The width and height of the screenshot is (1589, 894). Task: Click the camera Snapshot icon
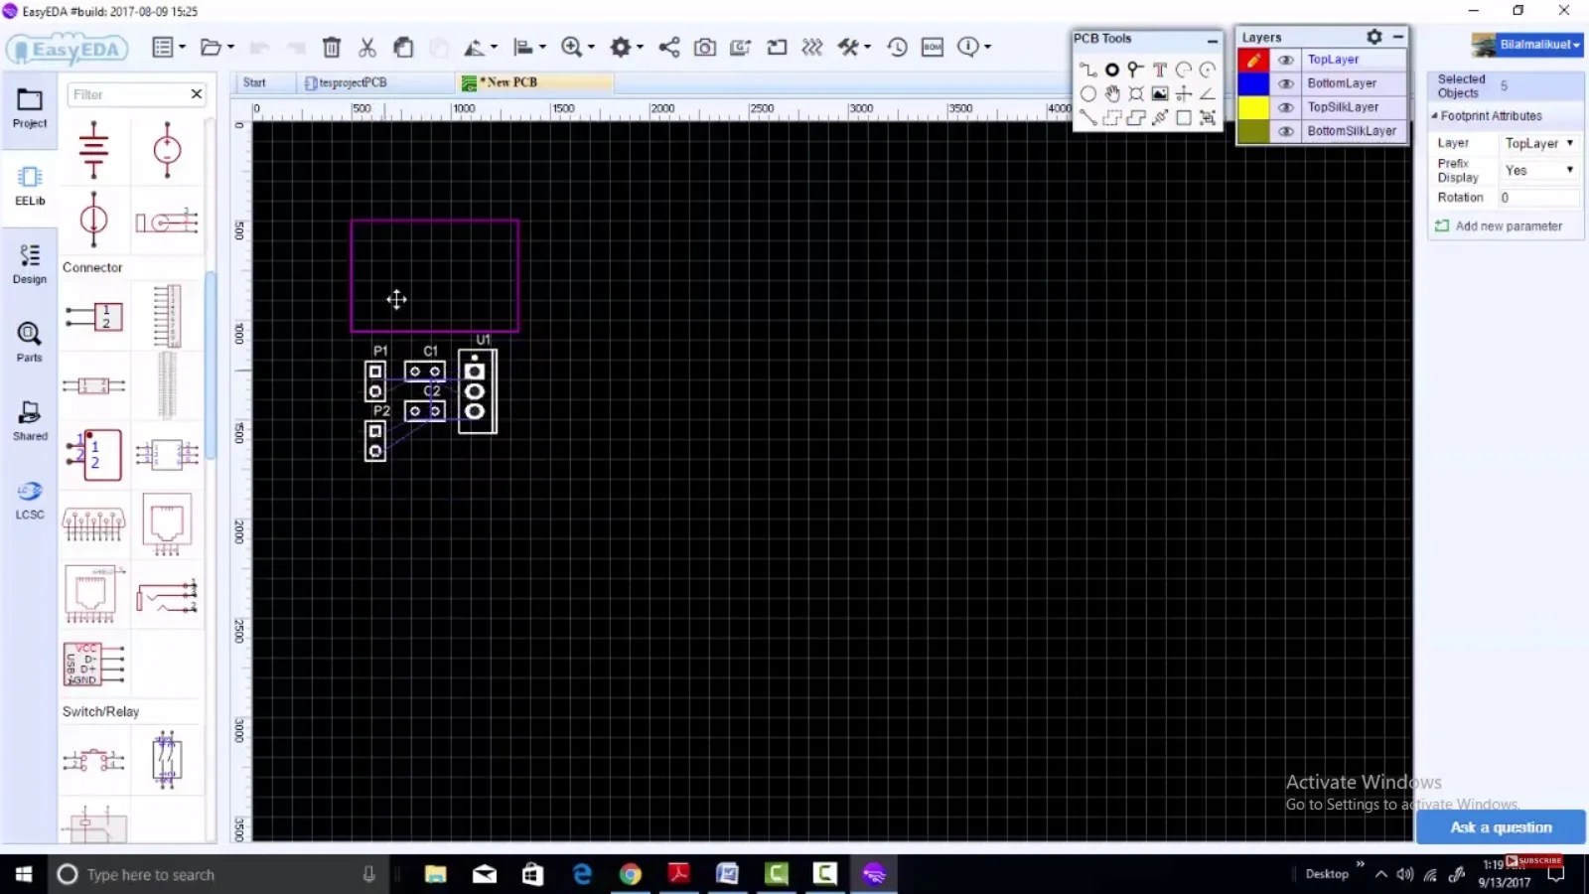[x=705, y=47]
